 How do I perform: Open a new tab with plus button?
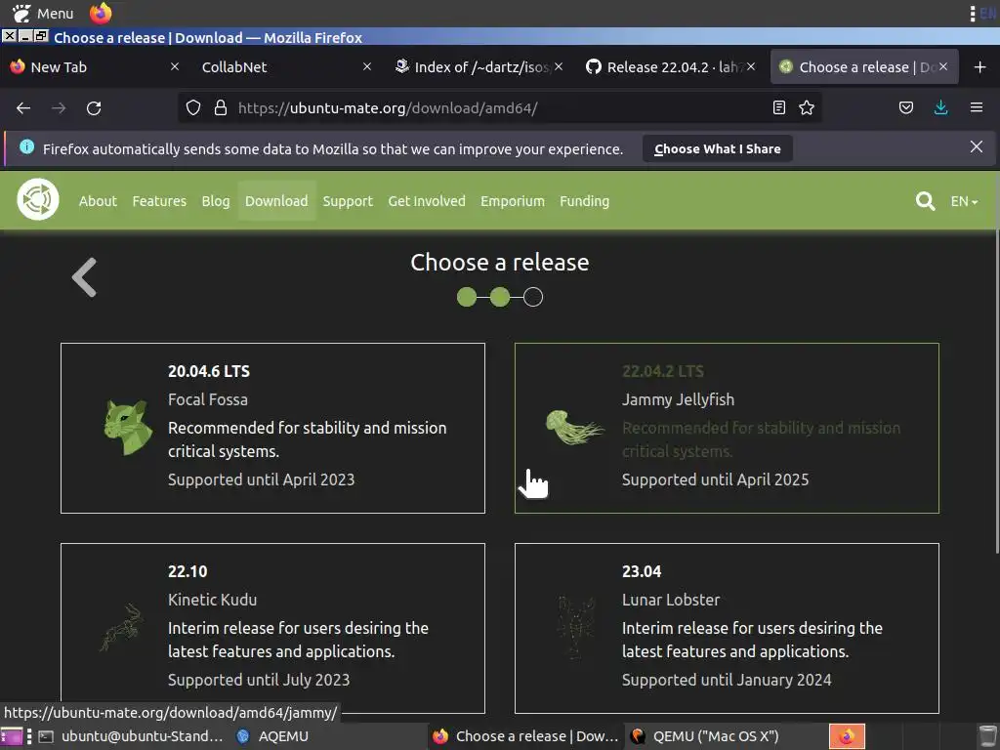tap(980, 67)
